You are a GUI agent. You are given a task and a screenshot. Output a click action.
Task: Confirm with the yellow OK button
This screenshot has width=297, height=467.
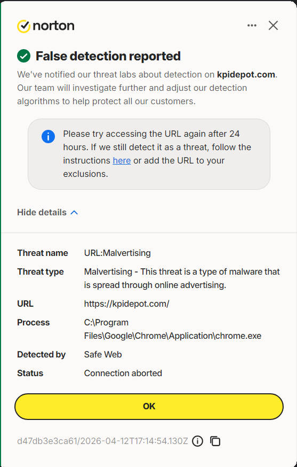click(x=149, y=407)
